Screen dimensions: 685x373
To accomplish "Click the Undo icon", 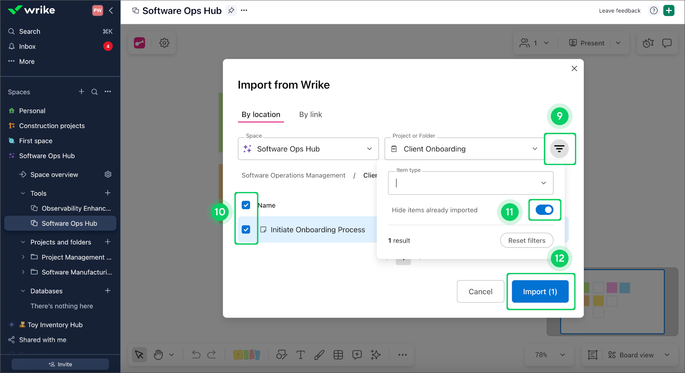I will (196, 355).
